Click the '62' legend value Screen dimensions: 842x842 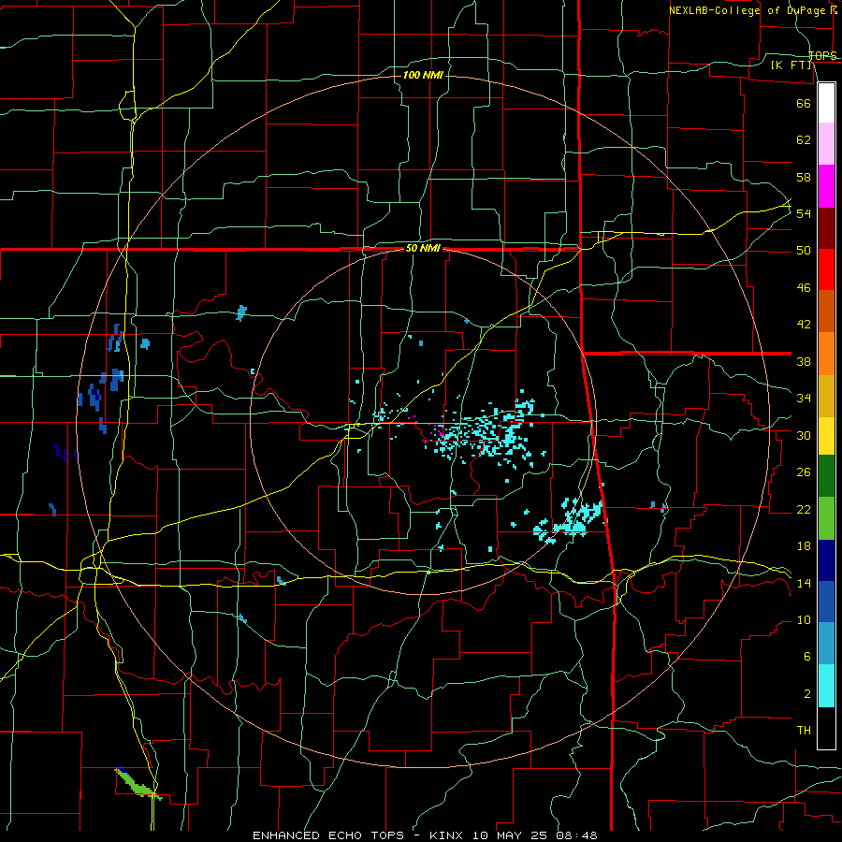804,140
